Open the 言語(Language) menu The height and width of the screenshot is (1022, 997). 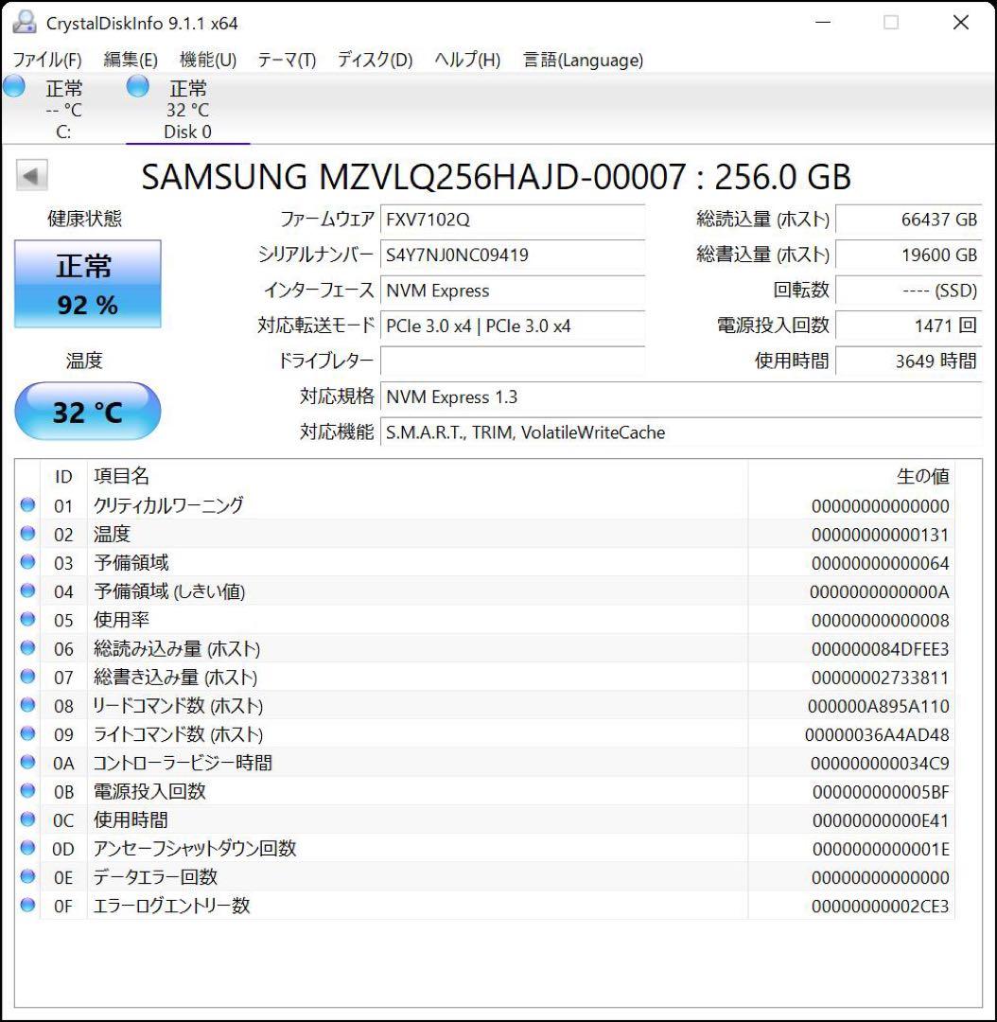581,60
